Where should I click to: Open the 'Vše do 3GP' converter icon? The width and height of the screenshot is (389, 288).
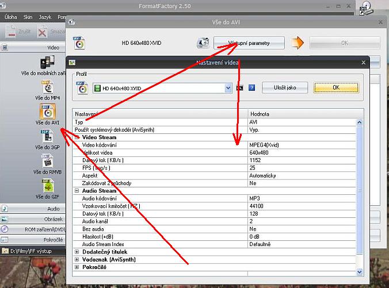pyautogui.click(x=47, y=136)
